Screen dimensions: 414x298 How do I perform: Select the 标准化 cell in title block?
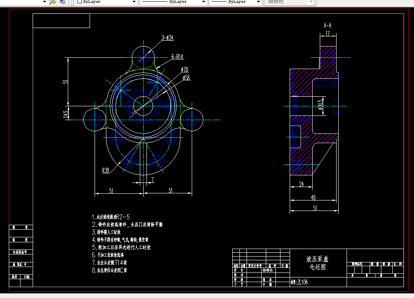point(267,270)
